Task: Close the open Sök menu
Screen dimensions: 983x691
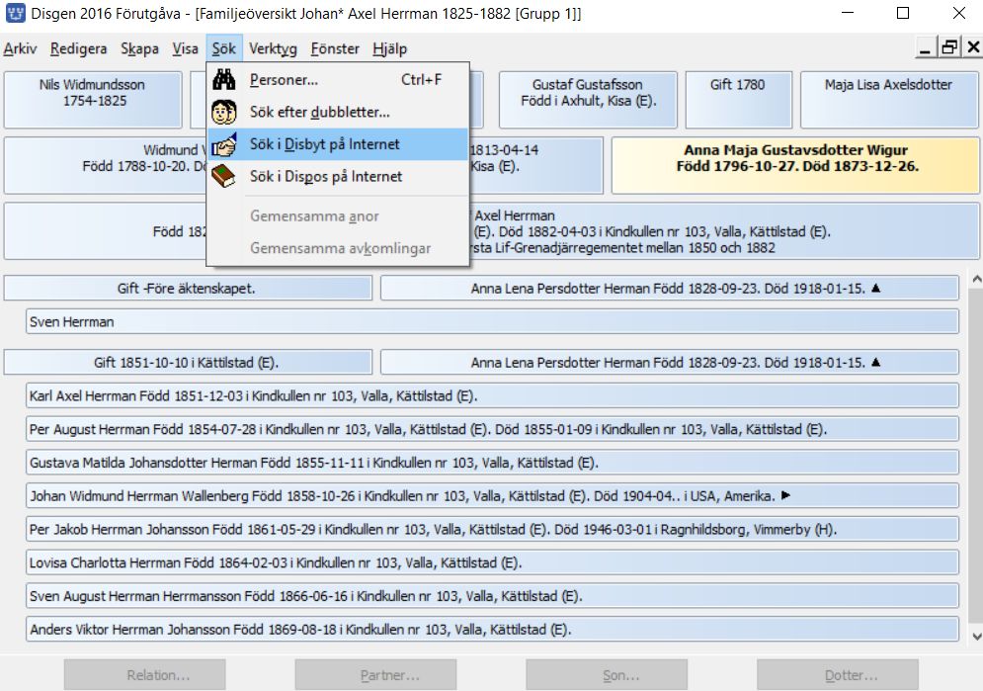Action: [224, 48]
